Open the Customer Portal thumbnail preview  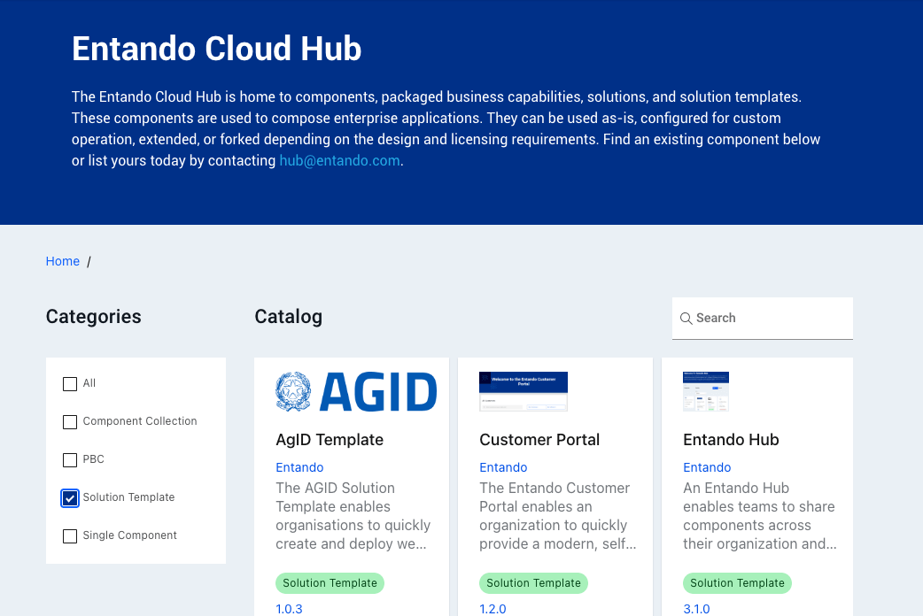(524, 391)
